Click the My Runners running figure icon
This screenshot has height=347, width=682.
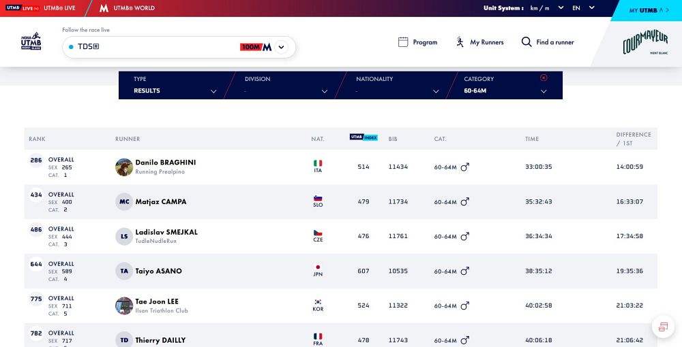(x=460, y=42)
